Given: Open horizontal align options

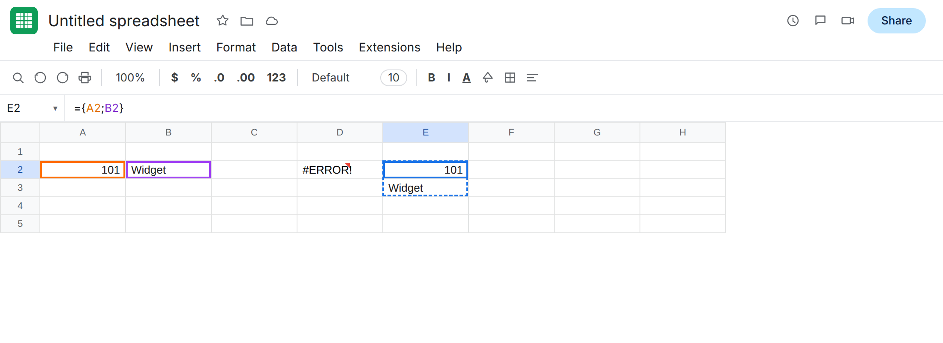Looking at the screenshot, I should tap(532, 78).
